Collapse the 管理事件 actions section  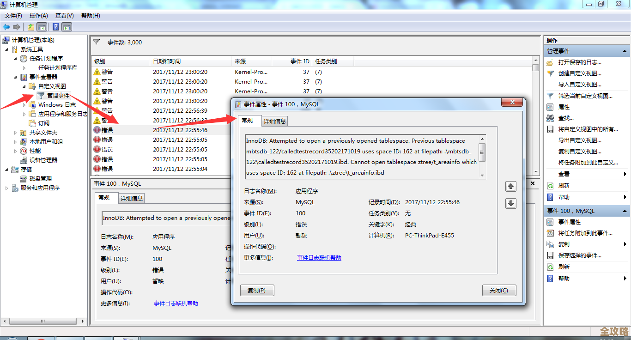click(x=625, y=51)
